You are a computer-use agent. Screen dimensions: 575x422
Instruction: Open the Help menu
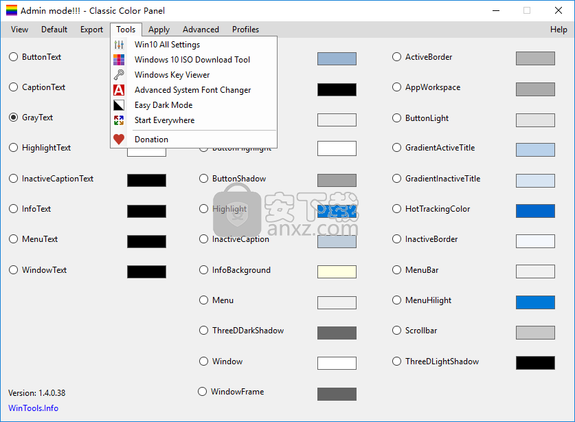coord(559,30)
